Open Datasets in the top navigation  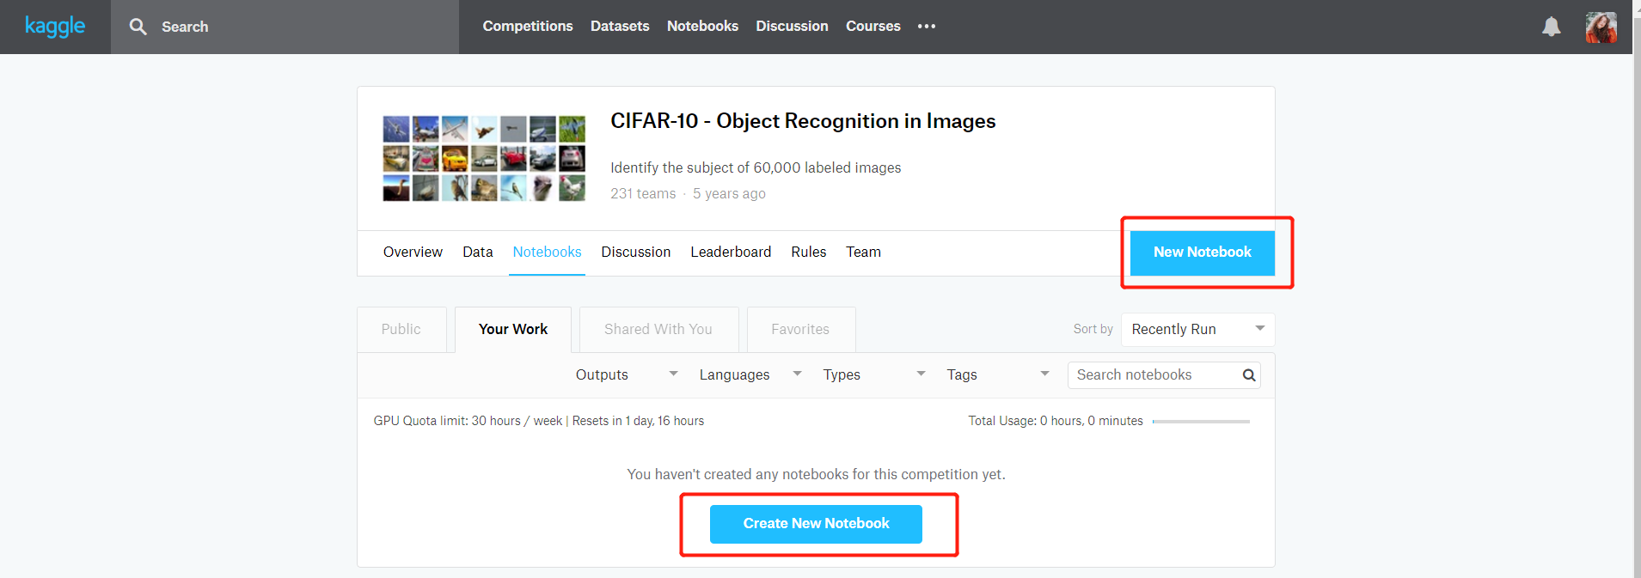tap(620, 27)
